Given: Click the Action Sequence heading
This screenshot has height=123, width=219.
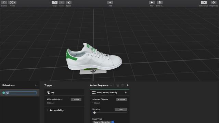Looking at the screenshot, I should [x=99, y=85].
